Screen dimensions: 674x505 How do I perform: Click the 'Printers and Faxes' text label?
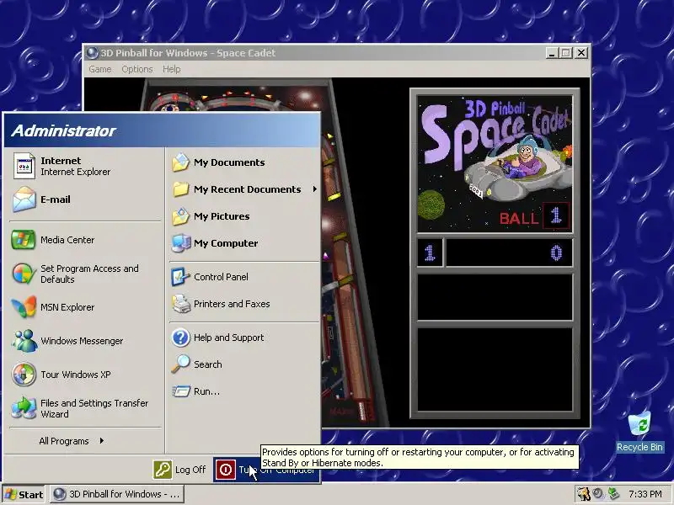pyautogui.click(x=233, y=304)
